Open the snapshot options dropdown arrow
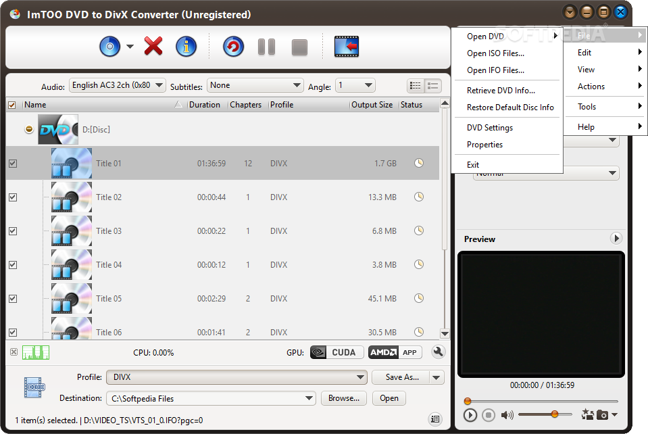 click(x=614, y=414)
